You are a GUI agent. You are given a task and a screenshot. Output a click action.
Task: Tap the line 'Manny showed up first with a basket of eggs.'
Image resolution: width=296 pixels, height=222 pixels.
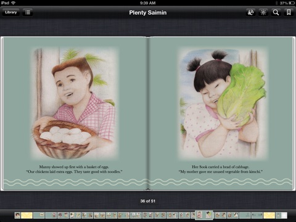[x=74, y=166]
